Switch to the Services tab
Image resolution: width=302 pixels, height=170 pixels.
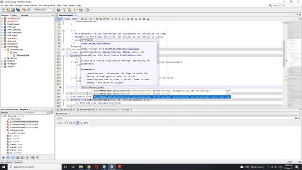pyautogui.click(x=24, y=15)
